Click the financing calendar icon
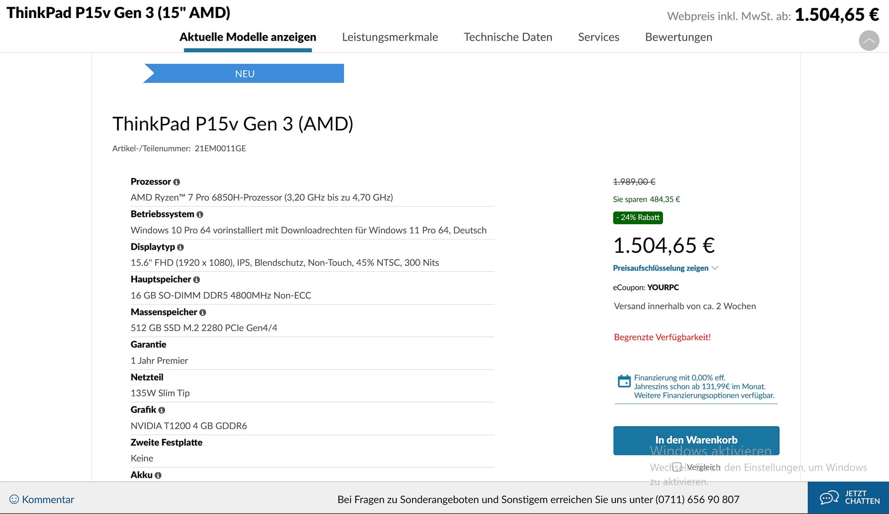 pos(624,381)
